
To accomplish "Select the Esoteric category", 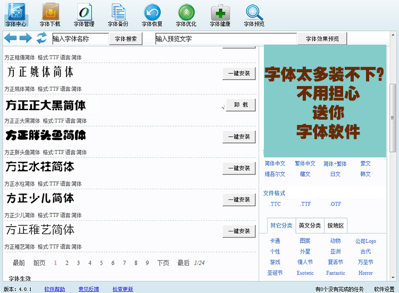I will [305, 273].
